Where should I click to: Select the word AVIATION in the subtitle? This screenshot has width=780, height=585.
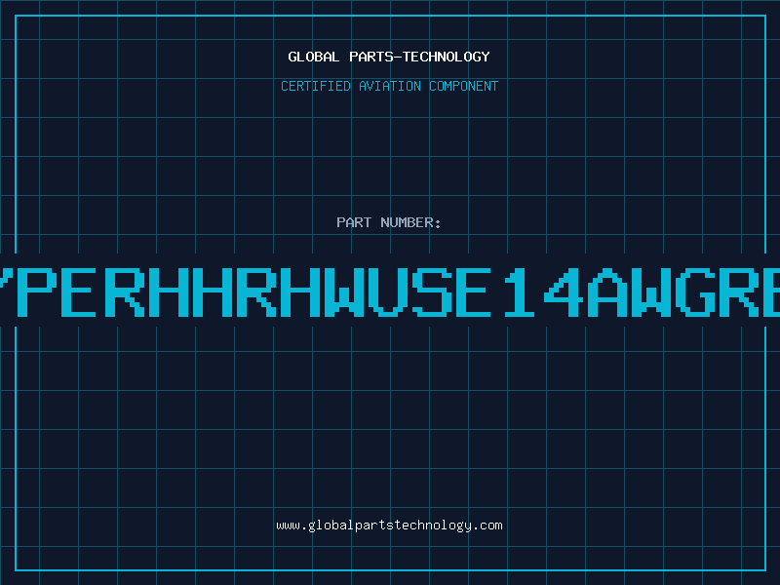pos(389,86)
